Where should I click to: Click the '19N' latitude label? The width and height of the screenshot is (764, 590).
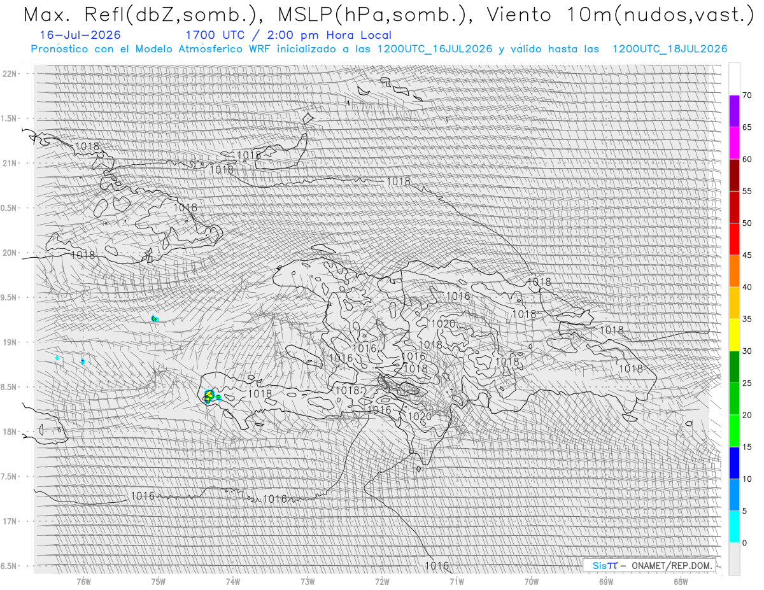tap(10, 342)
